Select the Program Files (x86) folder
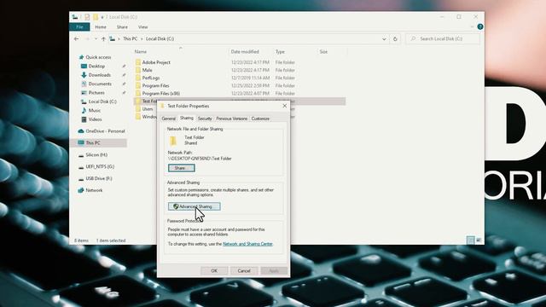 [x=161, y=93]
